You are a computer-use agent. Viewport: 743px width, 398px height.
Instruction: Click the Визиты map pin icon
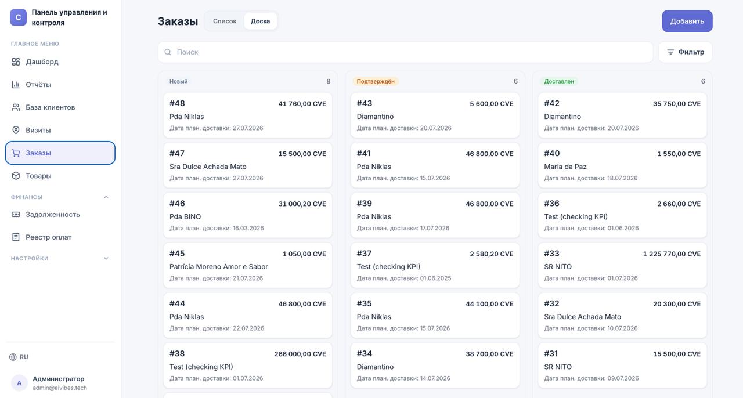(x=16, y=130)
